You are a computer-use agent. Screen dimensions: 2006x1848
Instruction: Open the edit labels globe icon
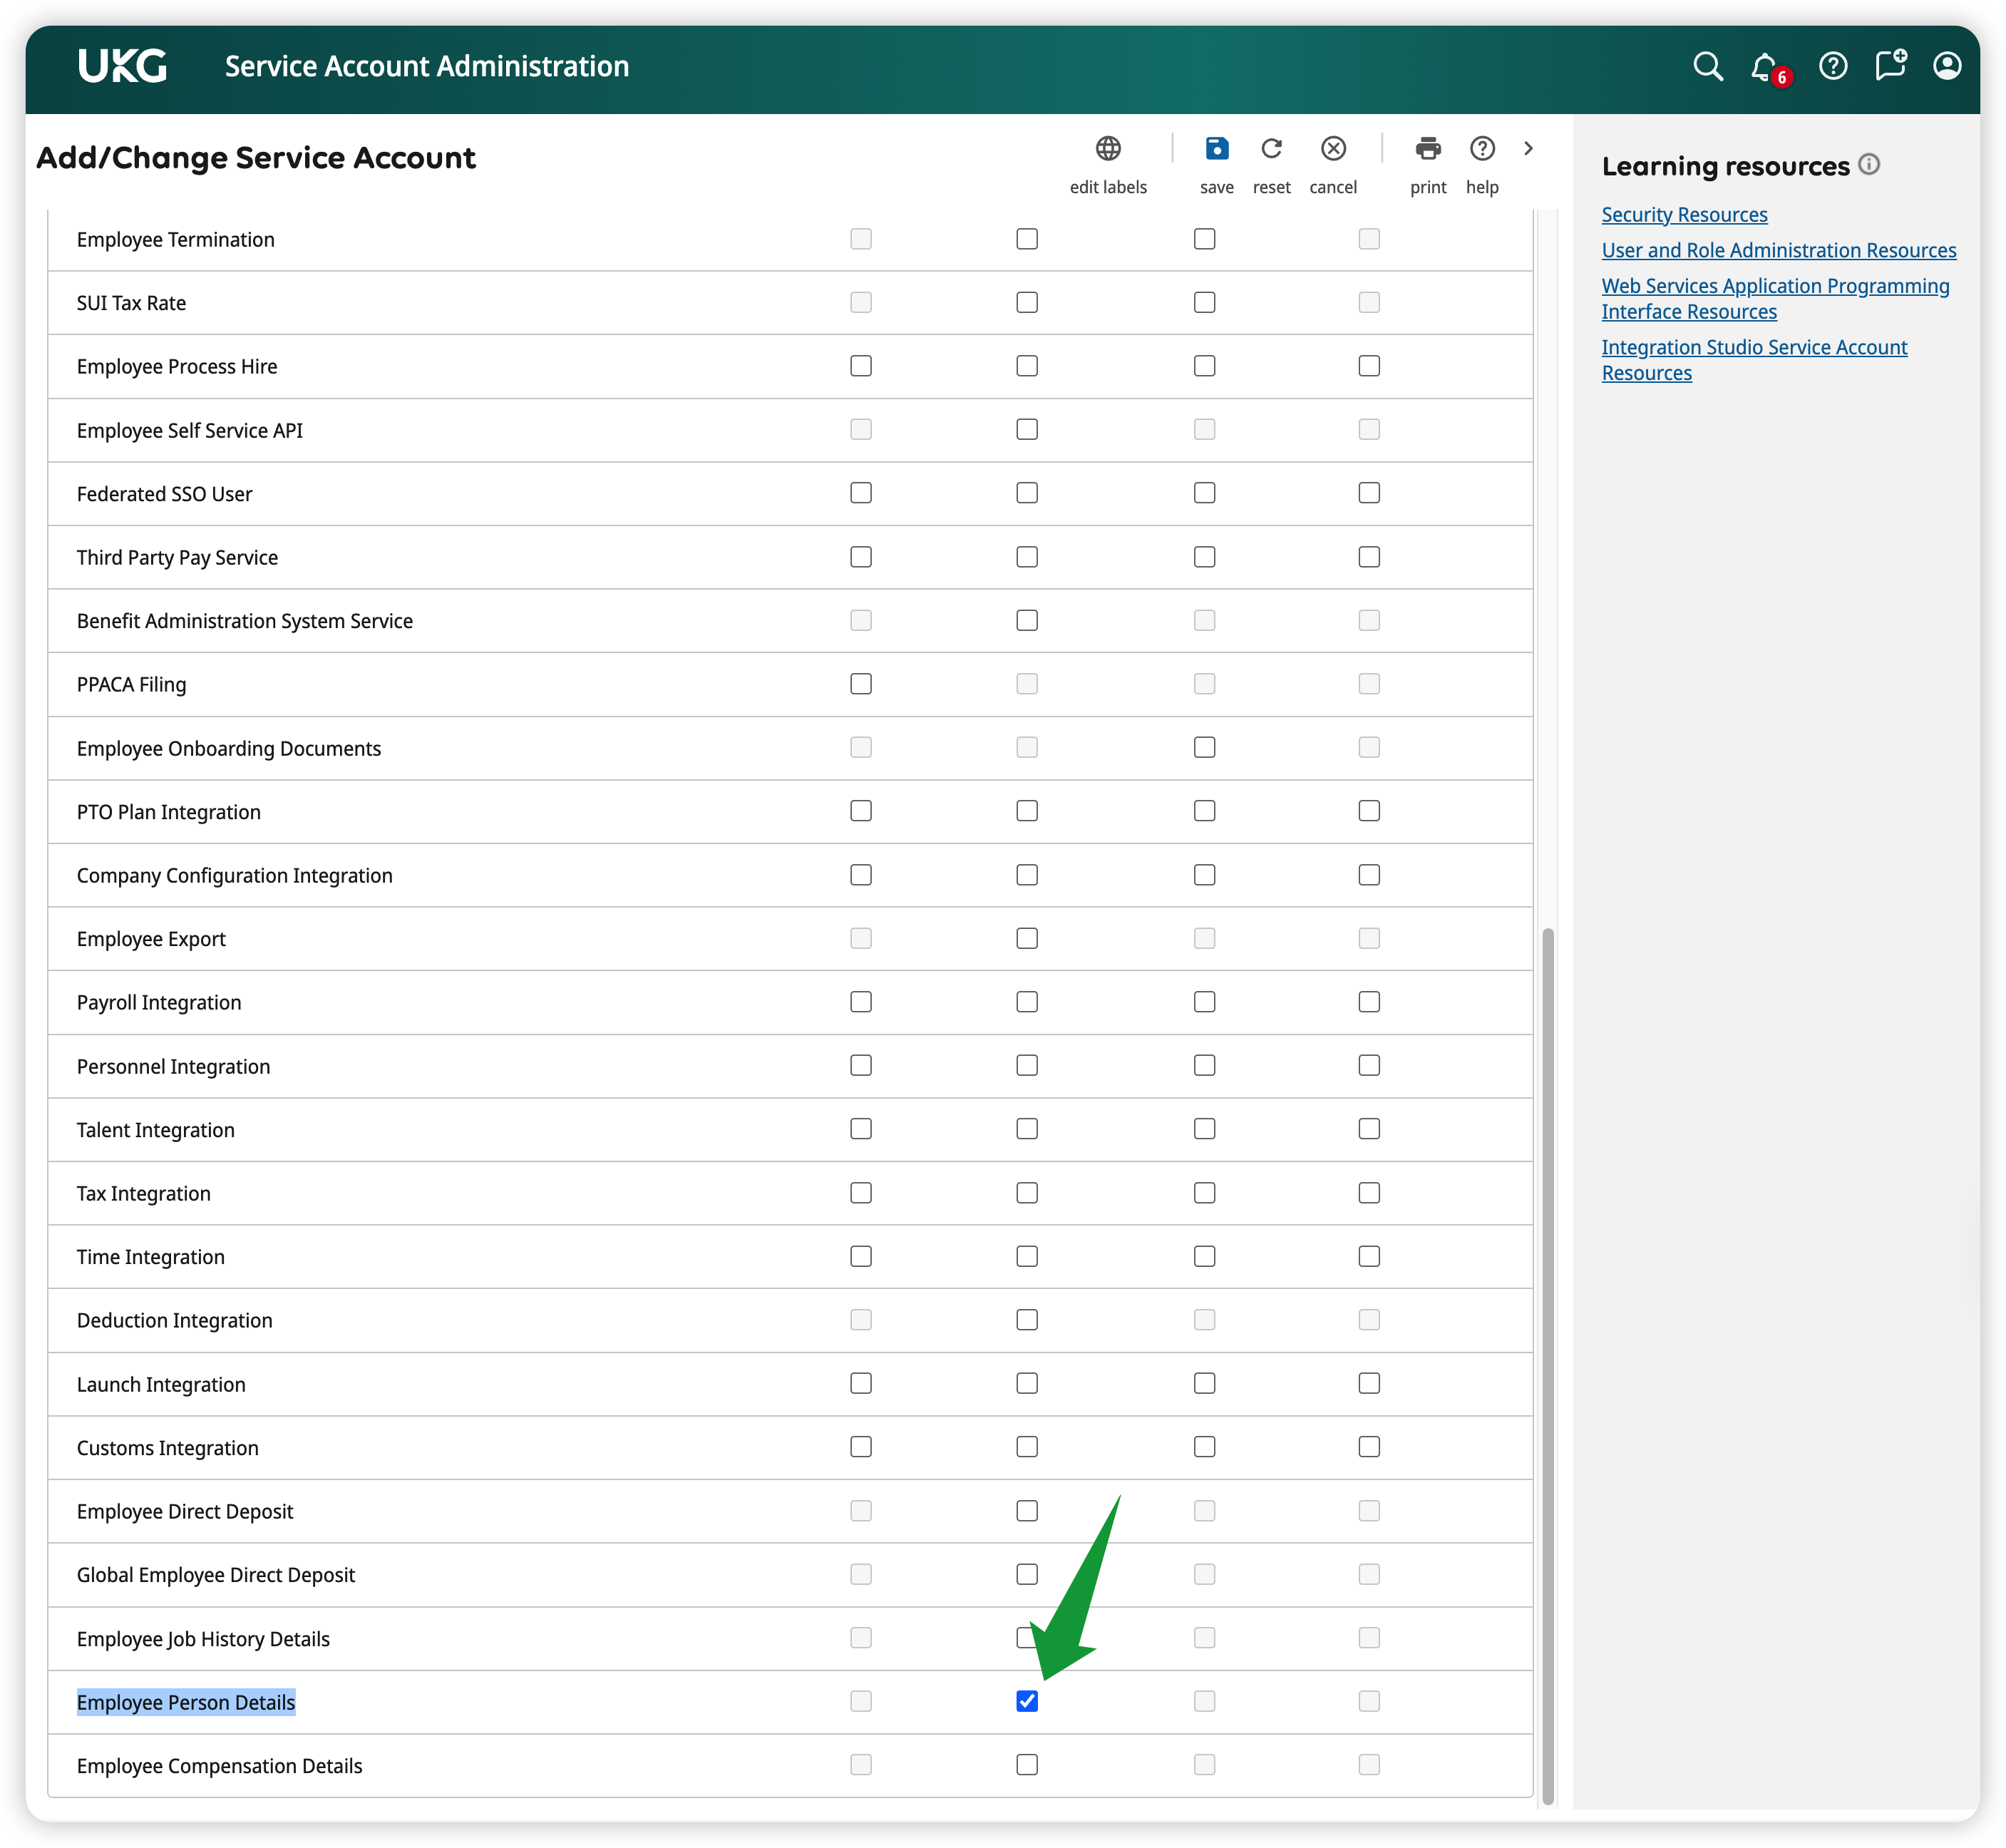[1108, 149]
